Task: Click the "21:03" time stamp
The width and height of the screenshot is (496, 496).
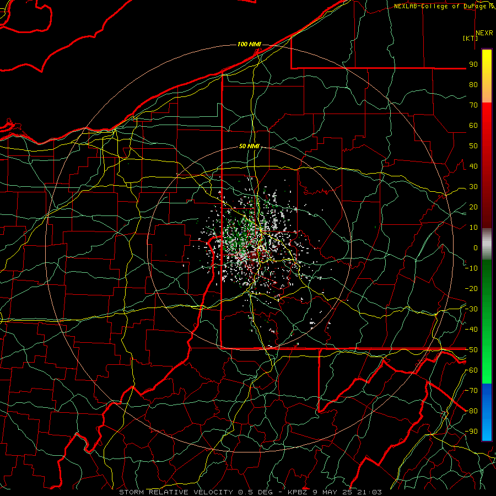Action: click(x=369, y=492)
